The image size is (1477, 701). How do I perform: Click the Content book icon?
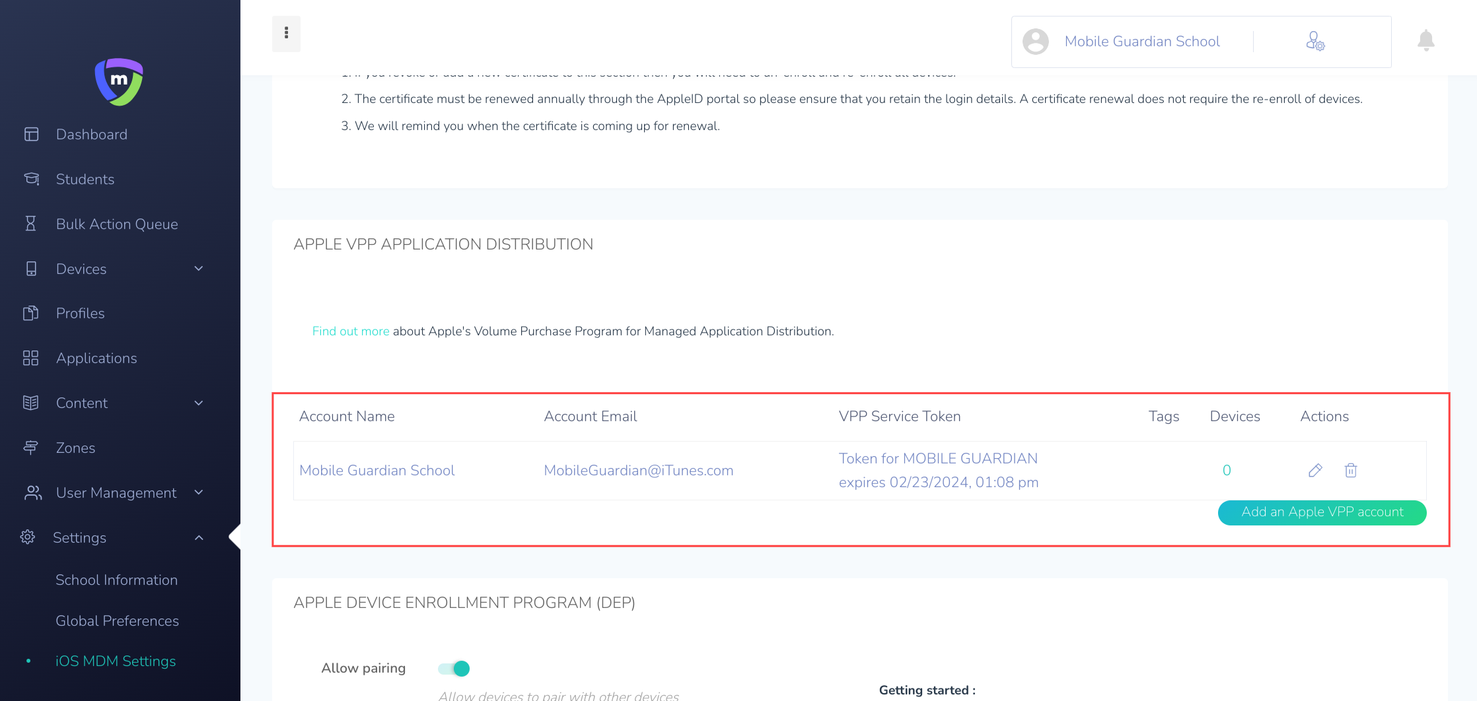click(31, 403)
